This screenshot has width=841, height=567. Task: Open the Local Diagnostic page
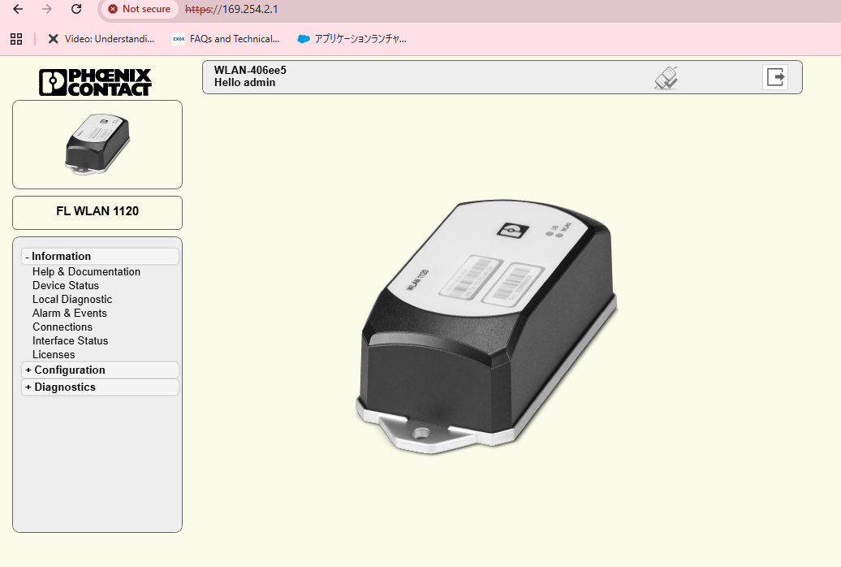pyautogui.click(x=72, y=299)
